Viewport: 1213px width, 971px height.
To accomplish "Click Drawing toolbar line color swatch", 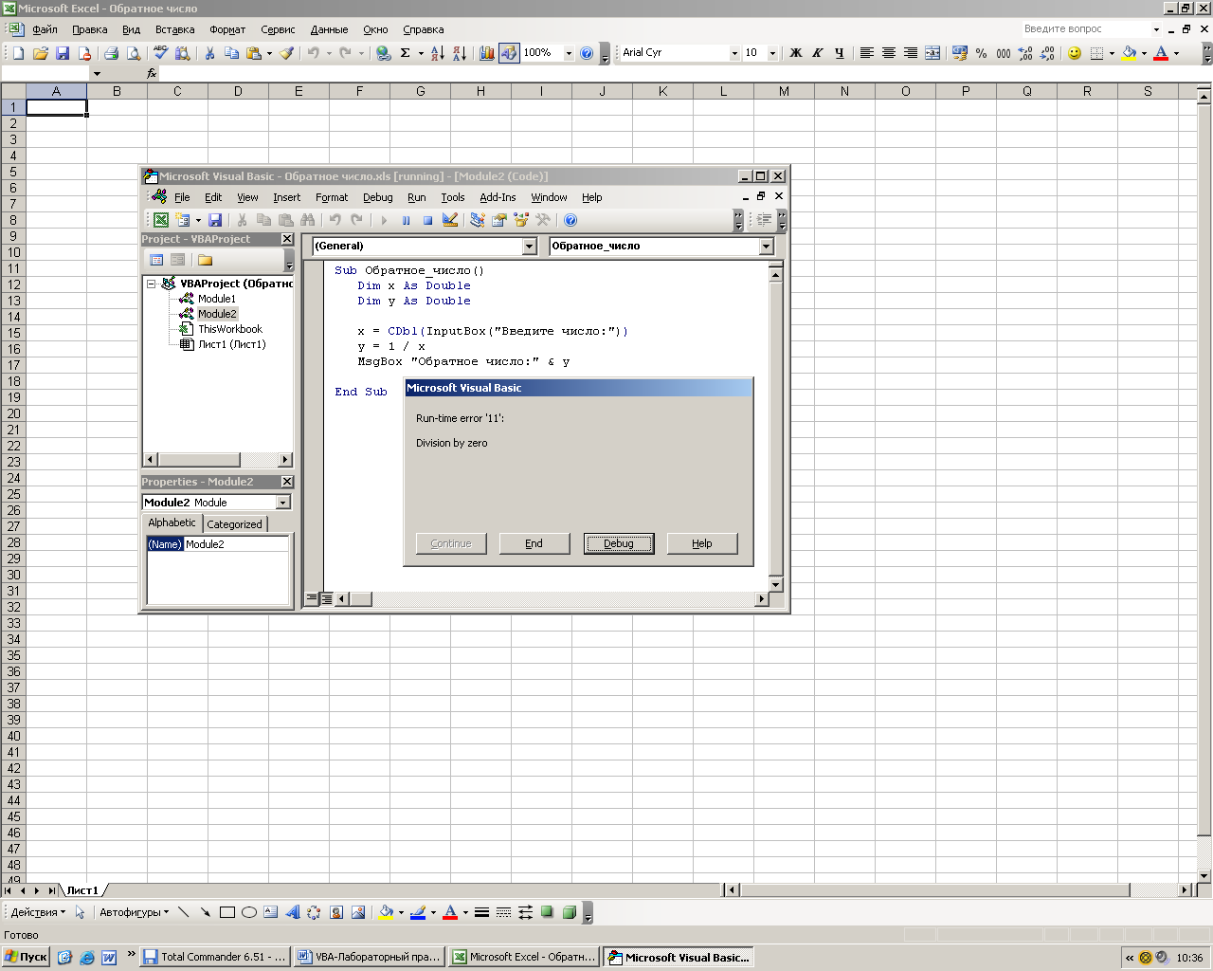I will pyautogui.click(x=418, y=912).
